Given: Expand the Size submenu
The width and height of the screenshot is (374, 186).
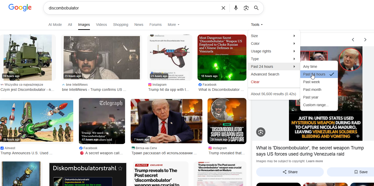Looking at the screenshot, I should pyautogui.click(x=274, y=36).
